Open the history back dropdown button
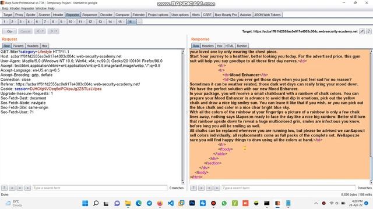Screen dimensions: 373x209 [40, 31]
